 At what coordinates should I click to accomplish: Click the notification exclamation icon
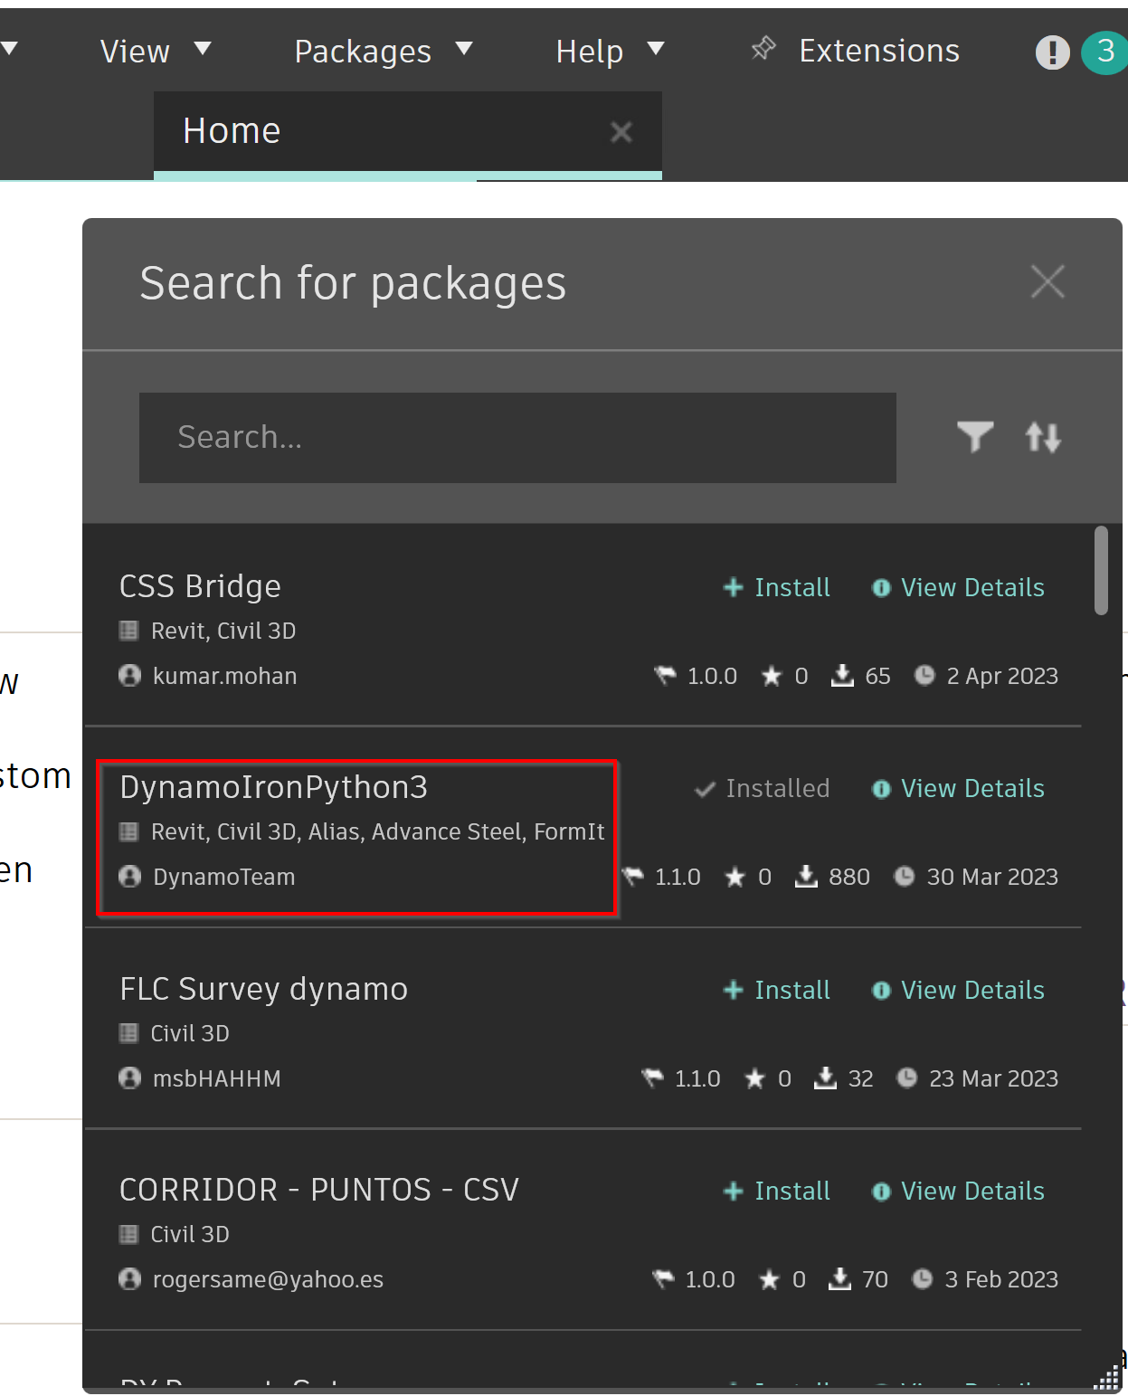pos(1052,52)
